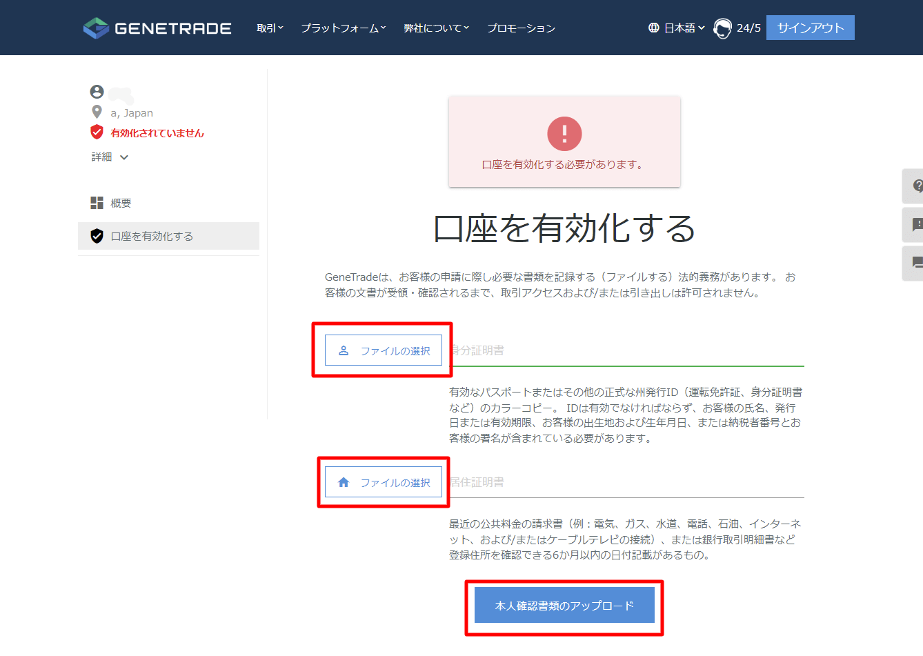Open the 取引 dropdown menu
The width and height of the screenshot is (923, 656).
[x=270, y=28]
